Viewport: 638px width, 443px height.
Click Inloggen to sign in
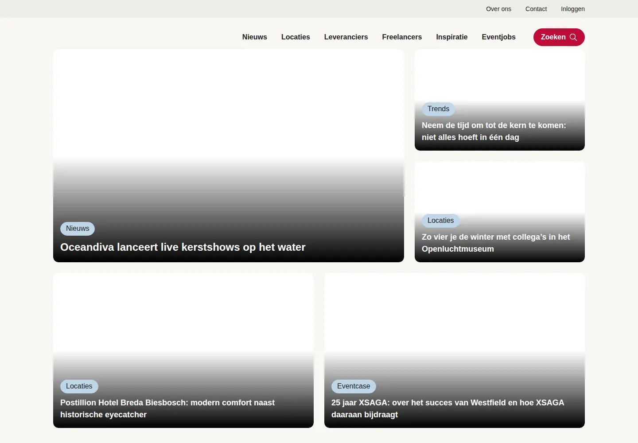coord(573,9)
